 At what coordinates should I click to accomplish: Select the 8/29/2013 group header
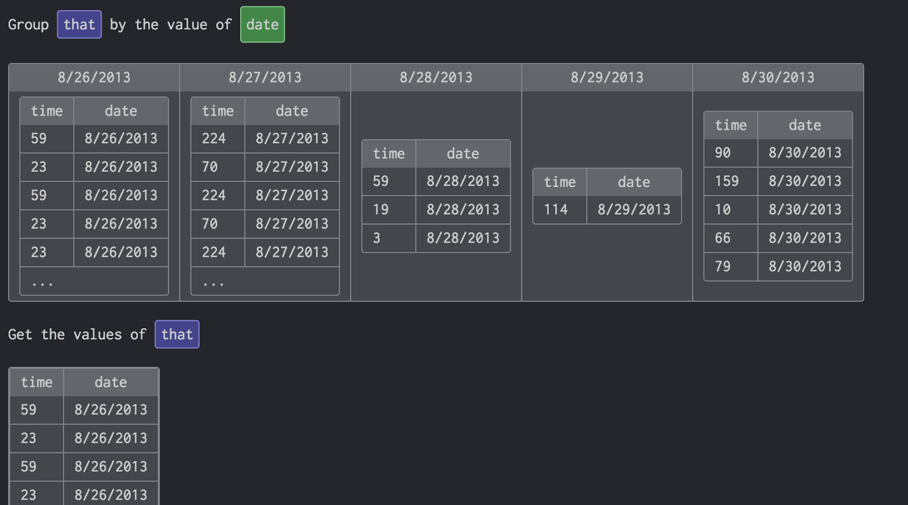607,78
